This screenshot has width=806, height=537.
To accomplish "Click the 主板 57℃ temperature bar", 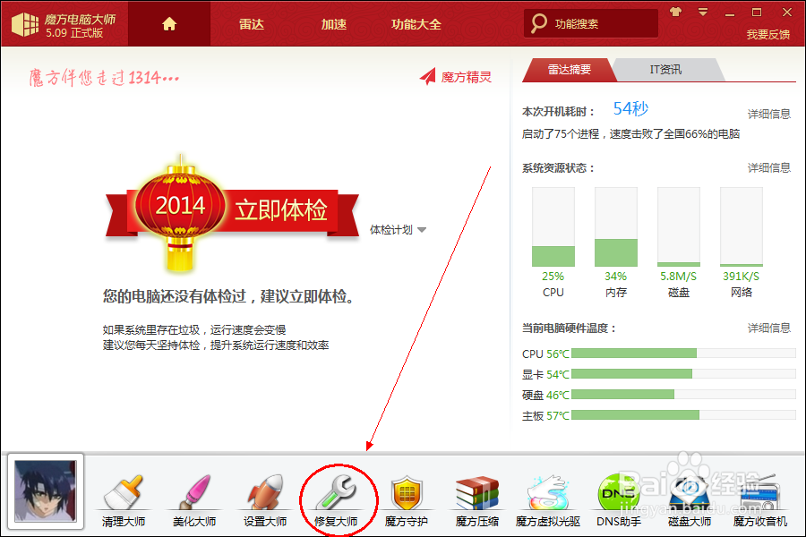I will tap(683, 414).
